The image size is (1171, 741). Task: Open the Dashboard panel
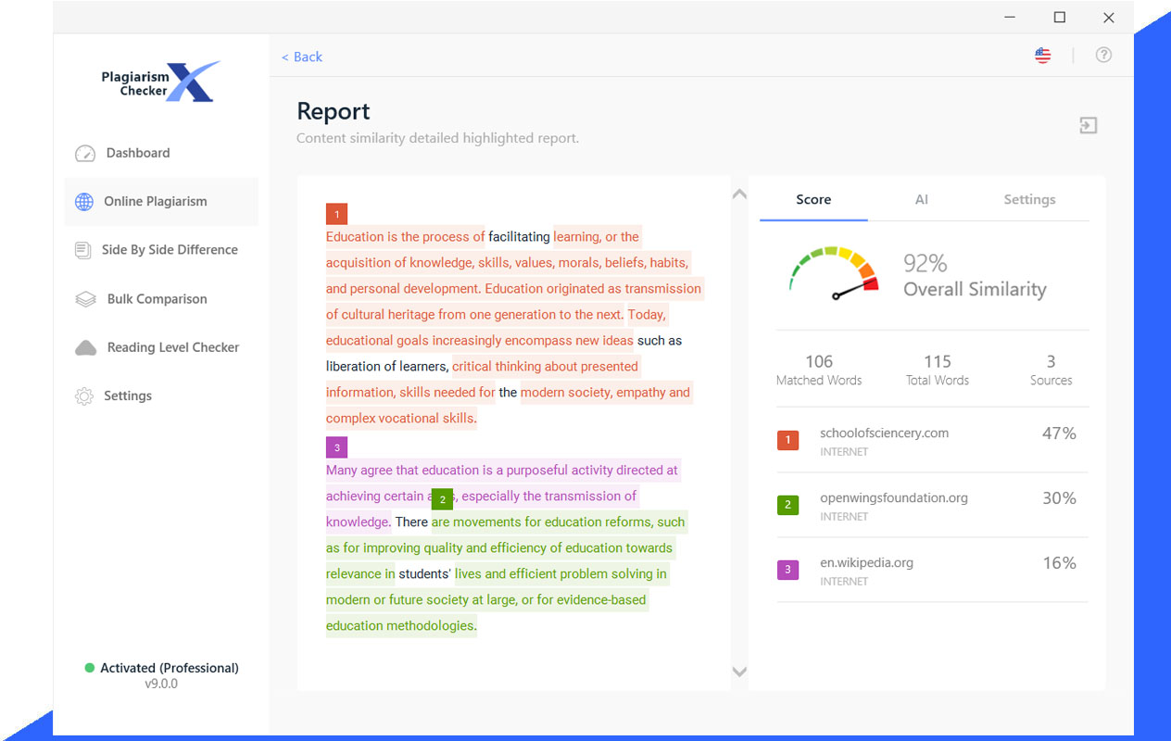(x=138, y=153)
